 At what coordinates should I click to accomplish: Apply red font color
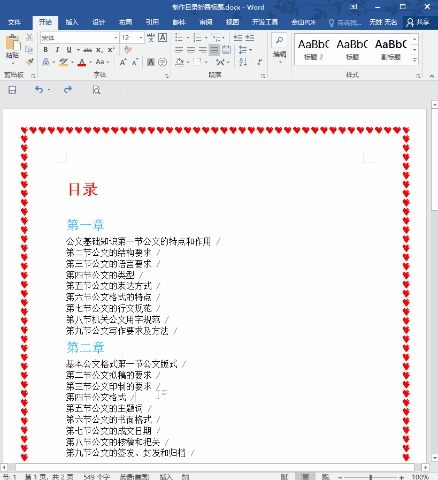click(x=82, y=62)
